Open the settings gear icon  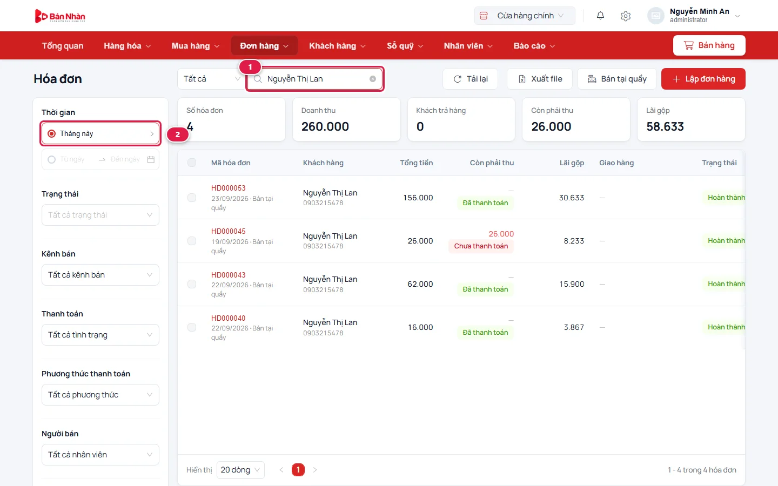[626, 16]
